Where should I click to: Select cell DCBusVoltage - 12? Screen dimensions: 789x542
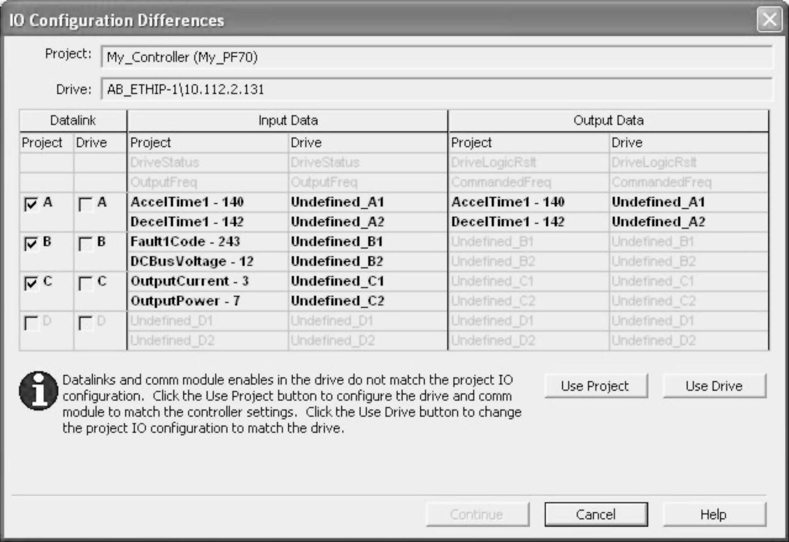(208, 262)
